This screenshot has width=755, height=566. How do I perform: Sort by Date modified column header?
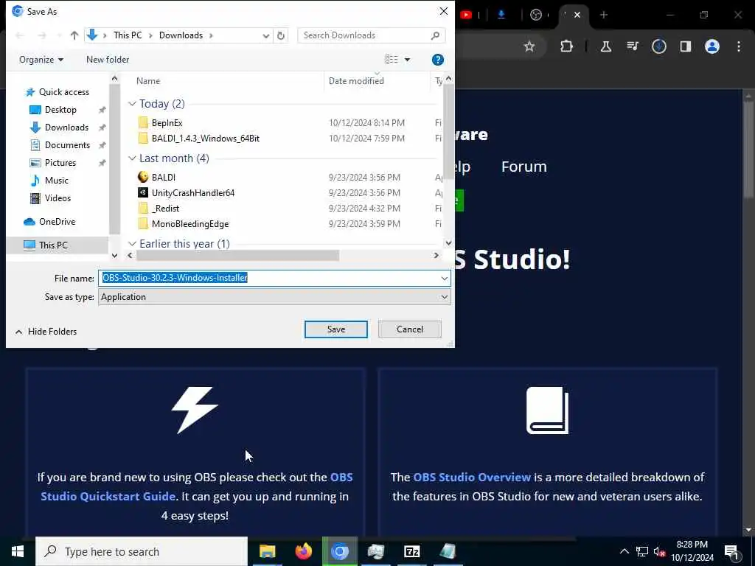click(356, 81)
